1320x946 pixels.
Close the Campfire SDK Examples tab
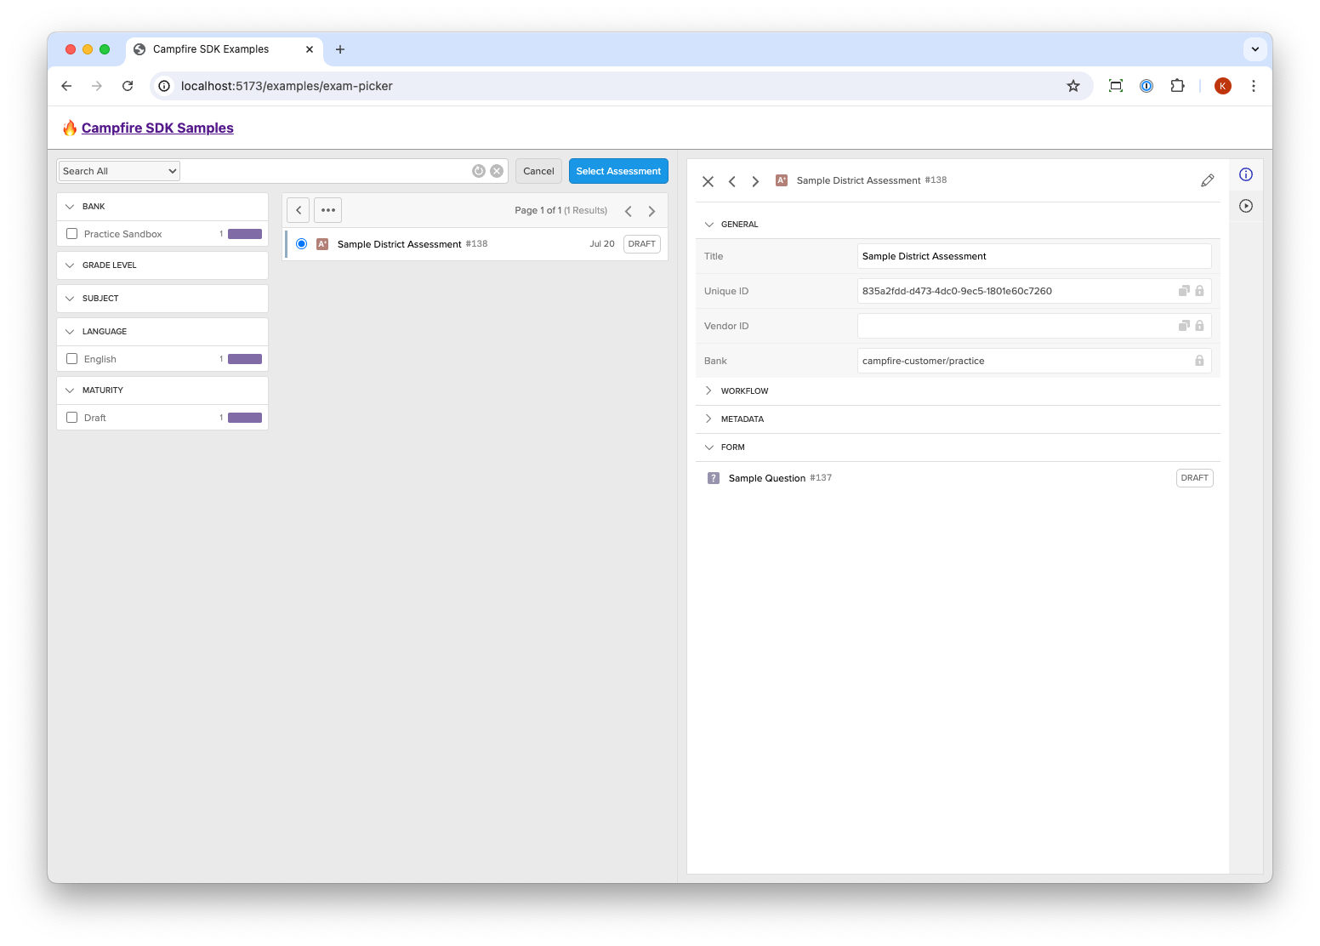(310, 49)
